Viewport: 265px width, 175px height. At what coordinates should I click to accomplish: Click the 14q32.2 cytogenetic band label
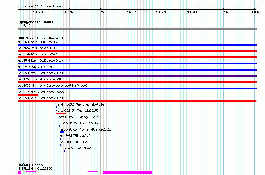[x=24, y=26]
